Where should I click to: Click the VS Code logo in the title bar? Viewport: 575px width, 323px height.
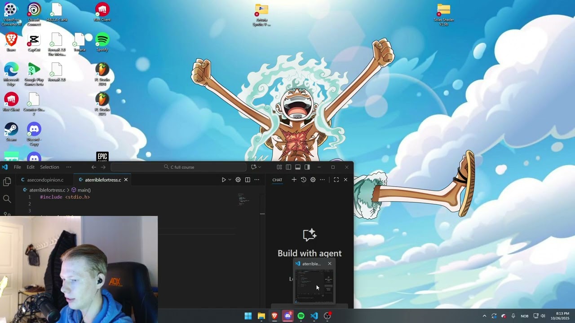(4, 167)
